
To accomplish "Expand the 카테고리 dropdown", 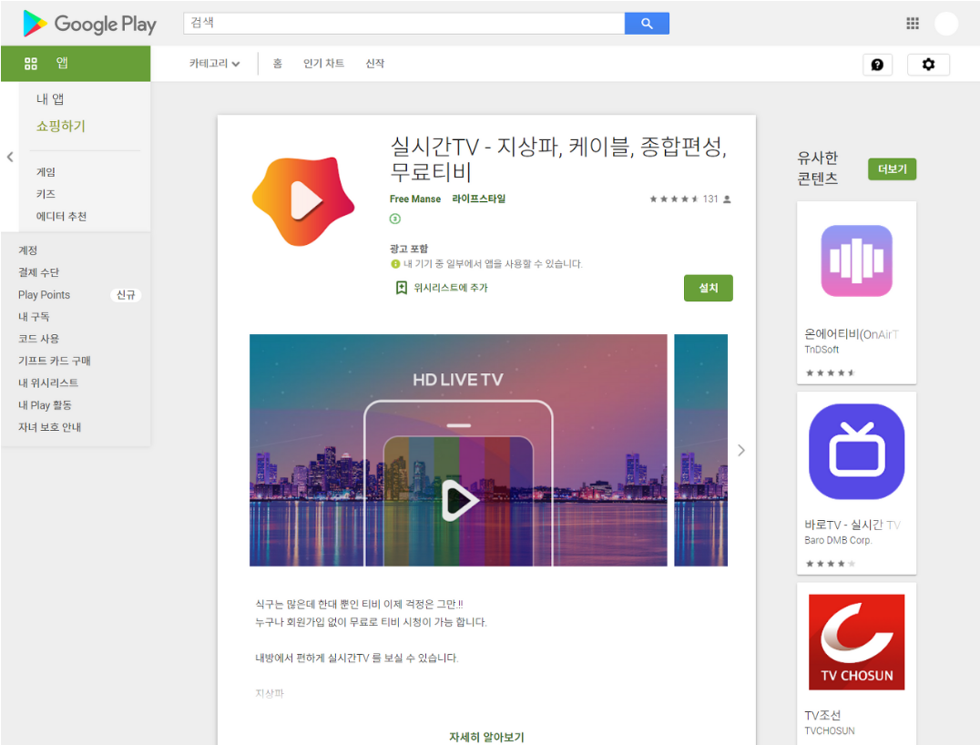I will (x=214, y=64).
